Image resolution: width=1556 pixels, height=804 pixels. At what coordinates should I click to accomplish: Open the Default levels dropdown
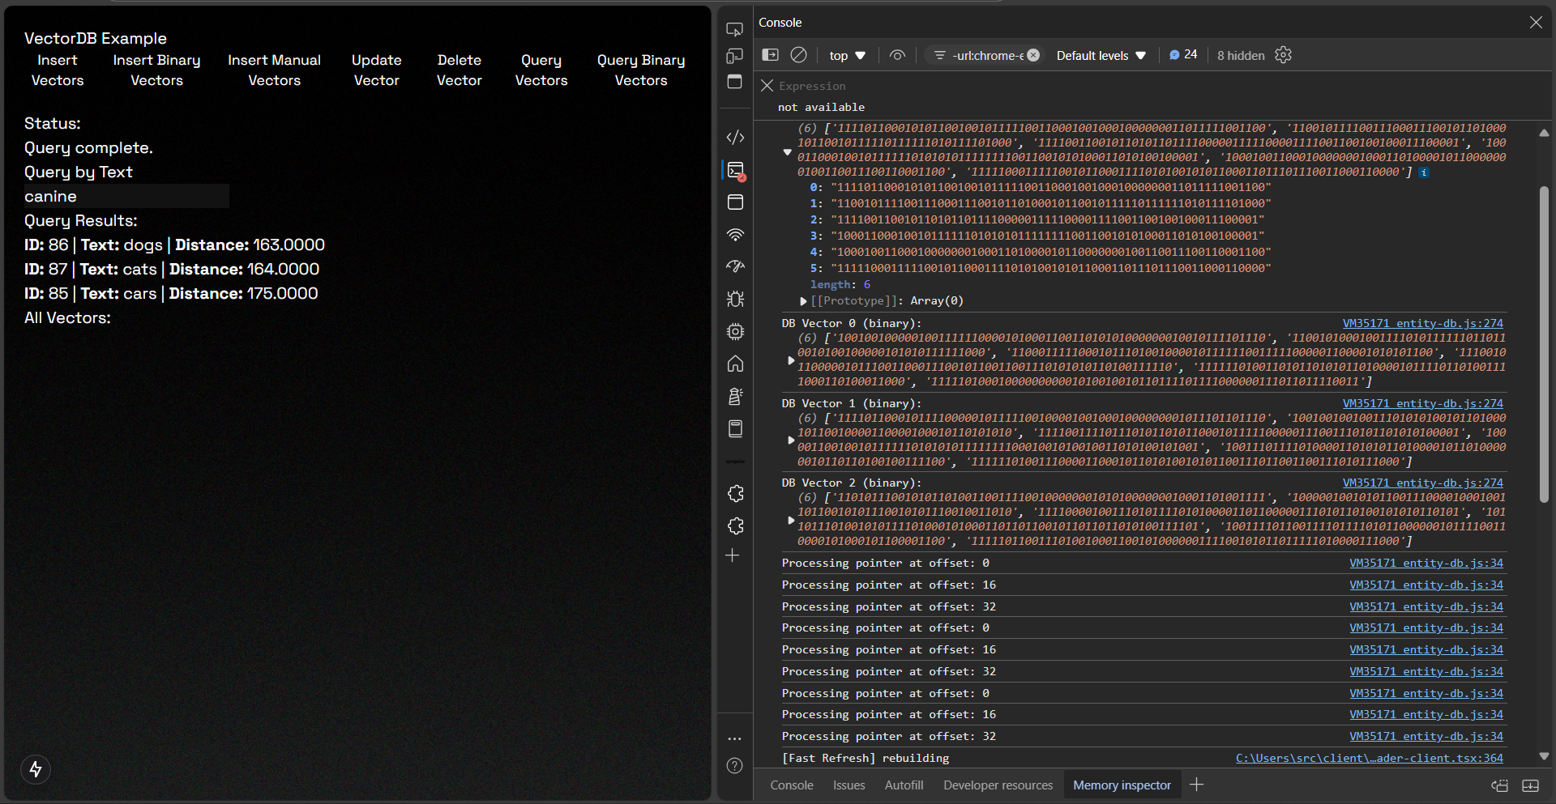click(1101, 55)
